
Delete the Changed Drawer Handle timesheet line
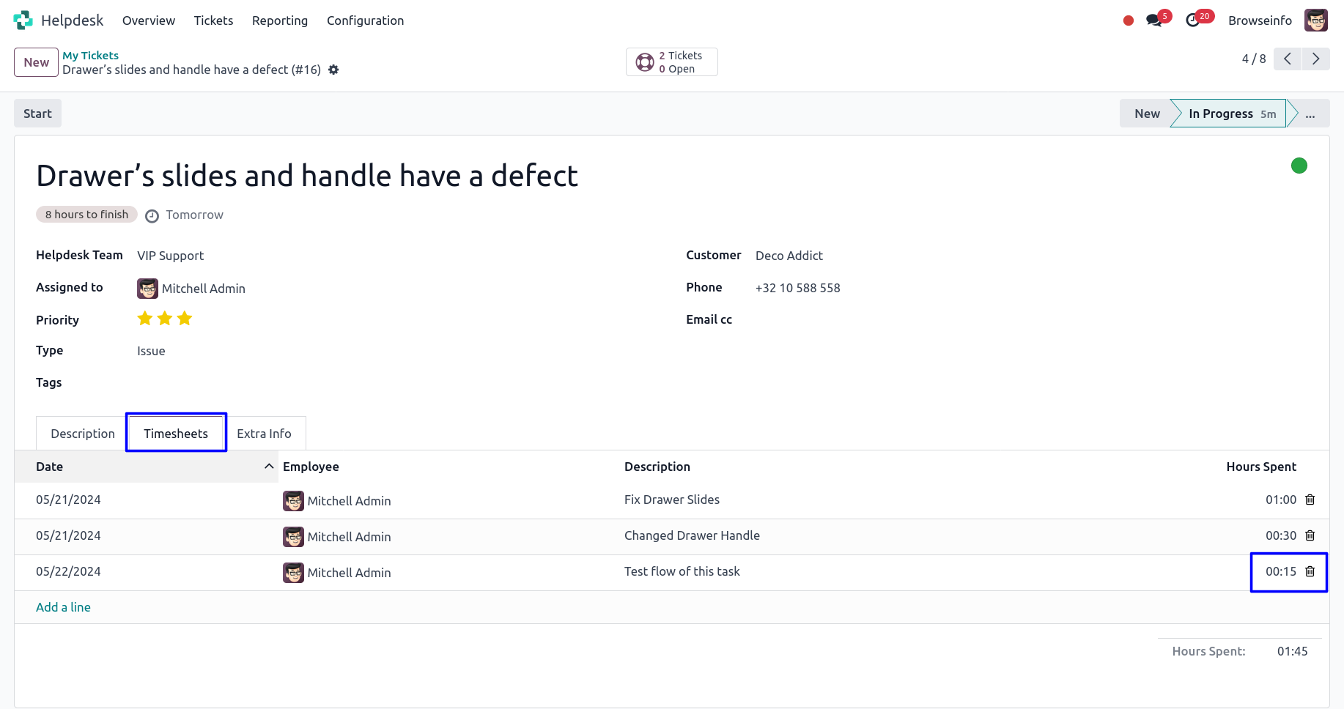point(1310,535)
